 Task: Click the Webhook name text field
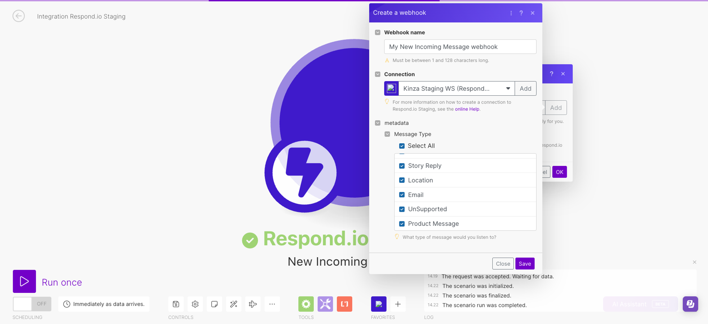point(460,47)
